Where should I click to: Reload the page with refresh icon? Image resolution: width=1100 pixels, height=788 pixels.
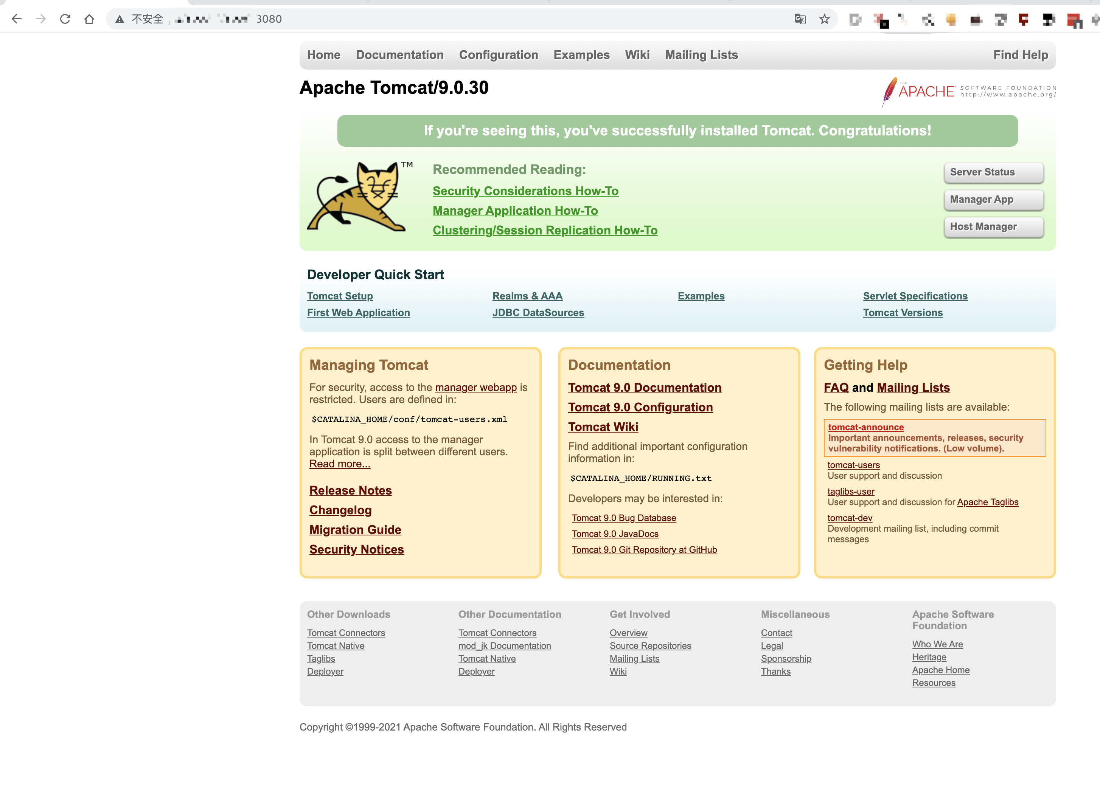65,19
